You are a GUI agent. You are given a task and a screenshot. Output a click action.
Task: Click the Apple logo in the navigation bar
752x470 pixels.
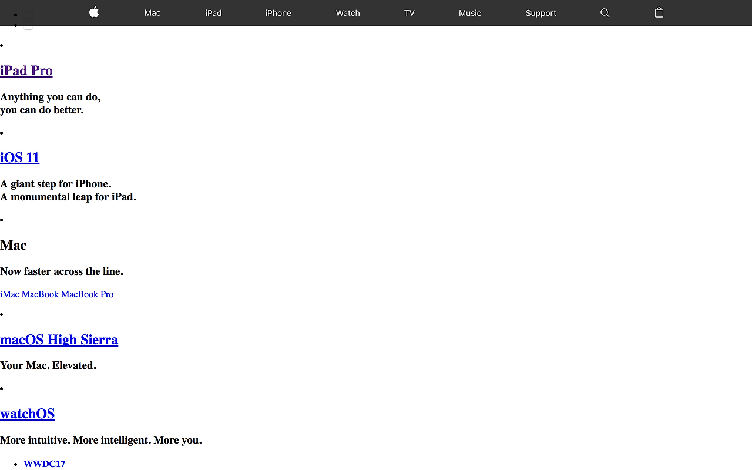pos(94,12)
